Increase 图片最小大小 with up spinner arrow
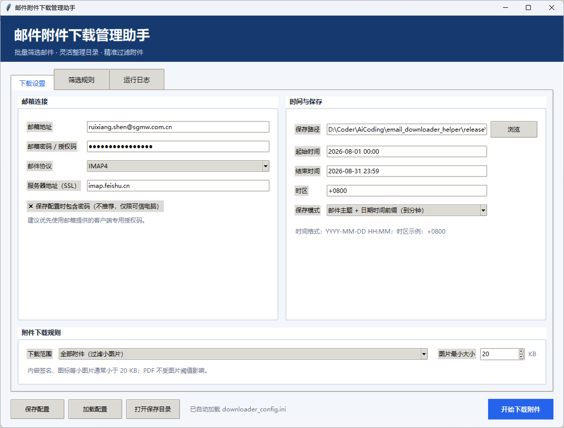Screen dimensions: 564x428 (x=522, y=352)
